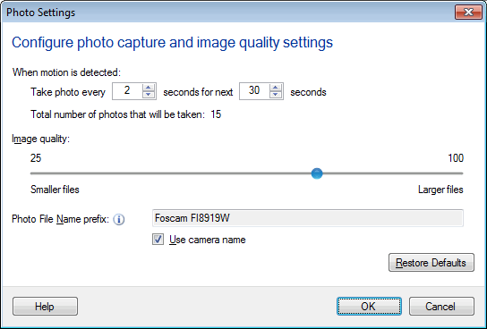Viewport: 487px width, 329px height.
Task: Click the Photo File Name prefix field
Action: coord(308,218)
